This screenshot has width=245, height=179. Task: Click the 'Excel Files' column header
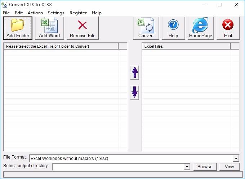[186, 46]
